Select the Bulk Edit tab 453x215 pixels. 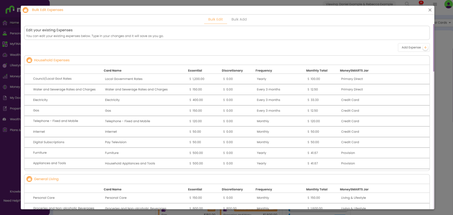tap(215, 19)
